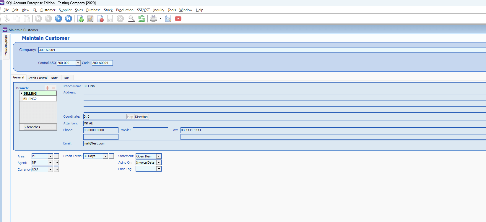Viewport: 486px width, 222px height.
Task: Click the Email field with mail@test.com
Action: point(285,143)
